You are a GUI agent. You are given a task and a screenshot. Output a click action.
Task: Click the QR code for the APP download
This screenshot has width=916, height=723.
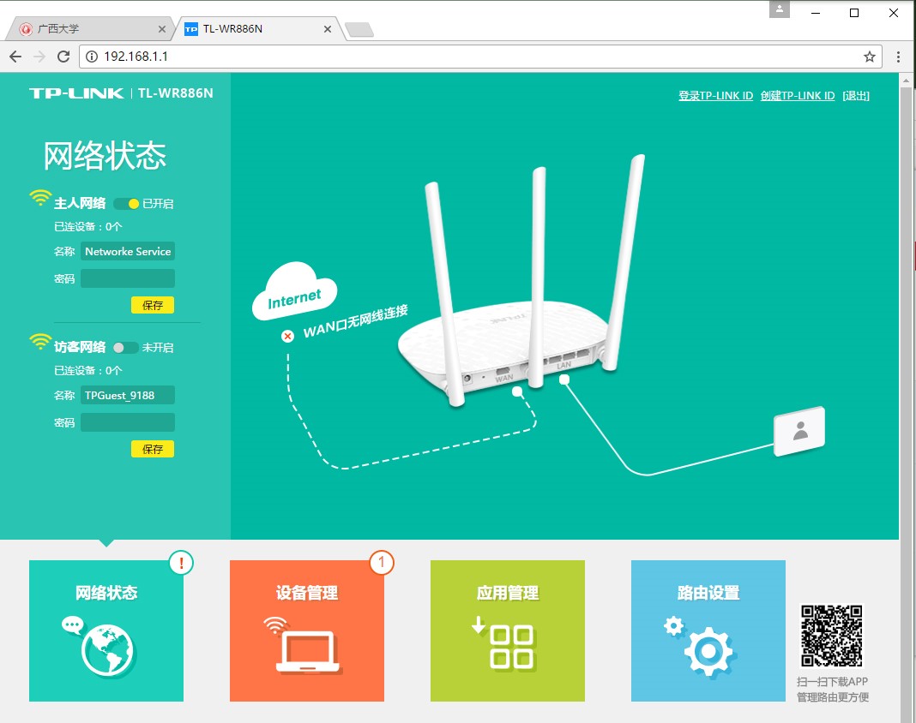pyautogui.click(x=831, y=636)
